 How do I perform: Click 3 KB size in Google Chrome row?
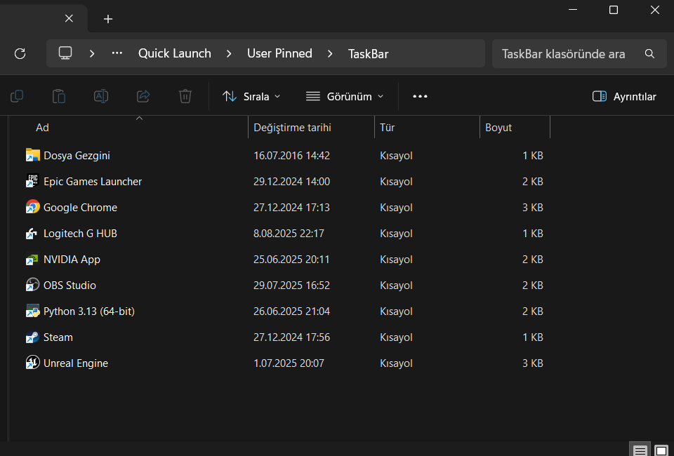click(x=533, y=208)
